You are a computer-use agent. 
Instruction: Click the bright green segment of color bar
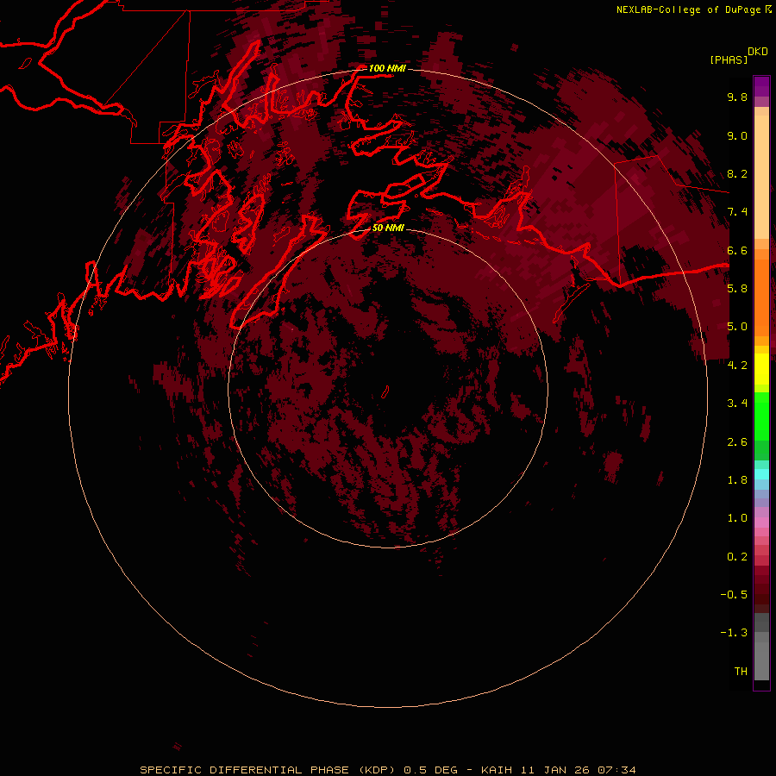coord(761,416)
